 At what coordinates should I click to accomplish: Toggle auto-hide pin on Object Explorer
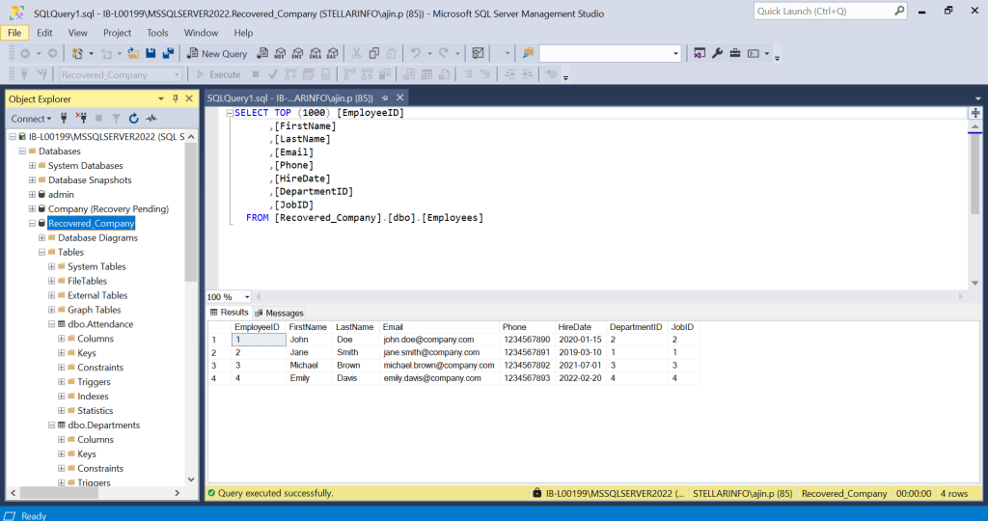(175, 98)
